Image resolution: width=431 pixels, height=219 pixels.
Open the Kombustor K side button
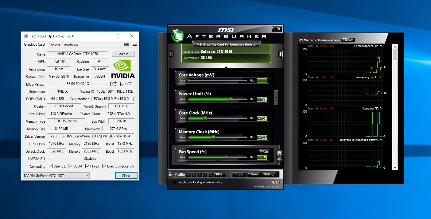click(172, 54)
